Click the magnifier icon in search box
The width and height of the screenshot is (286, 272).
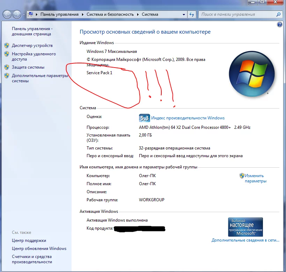[x=278, y=14]
